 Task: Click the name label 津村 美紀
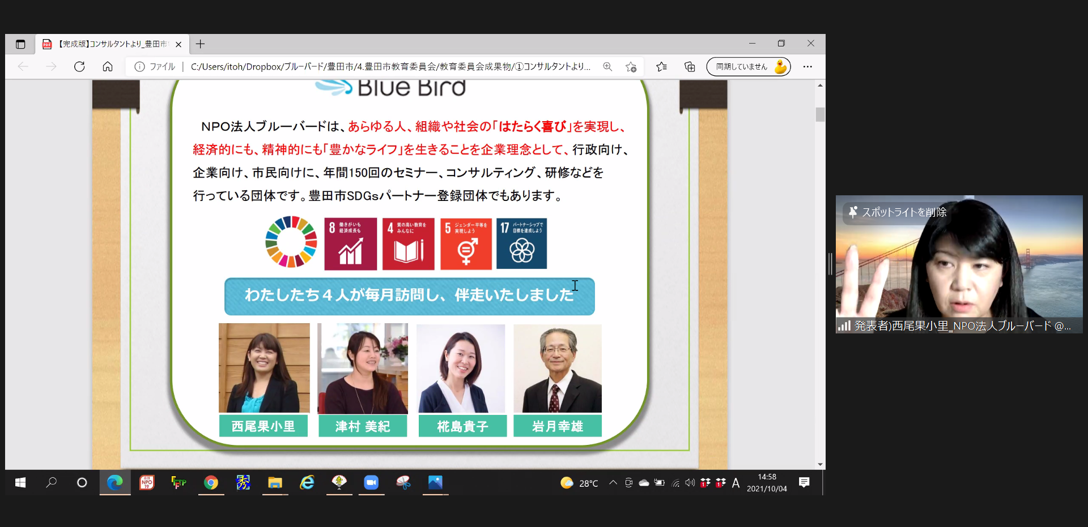point(363,426)
